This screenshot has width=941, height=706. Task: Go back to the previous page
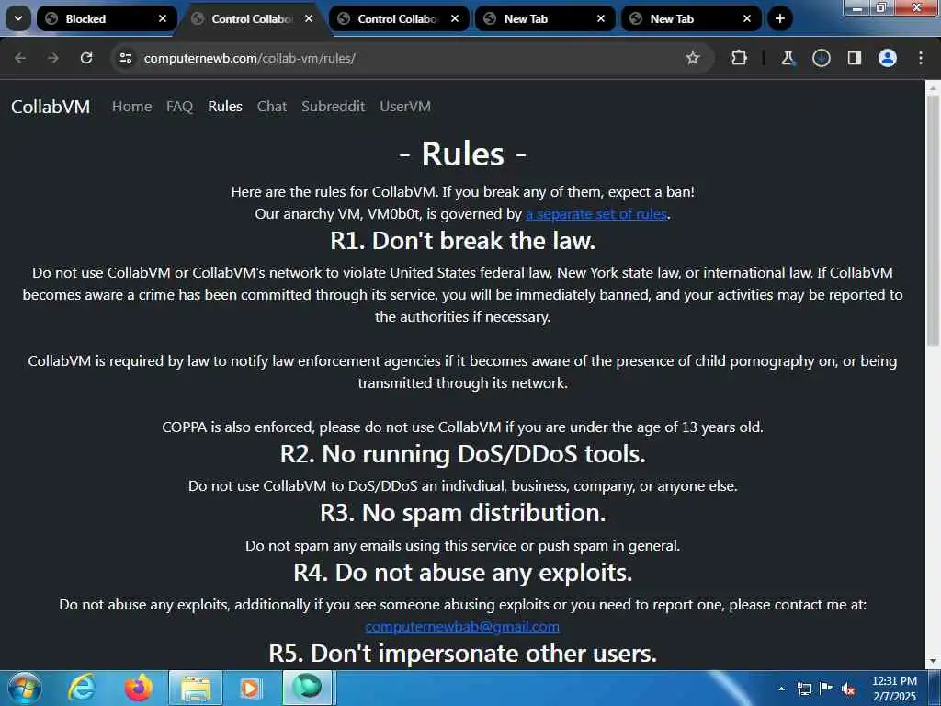tap(20, 58)
